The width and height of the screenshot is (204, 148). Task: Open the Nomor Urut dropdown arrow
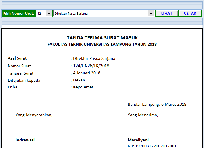[x=49, y=13]
